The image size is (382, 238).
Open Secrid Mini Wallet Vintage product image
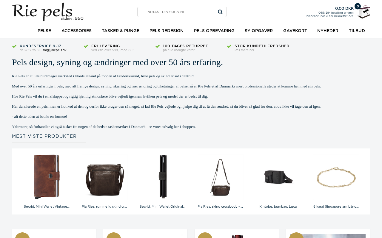[47, 177]
